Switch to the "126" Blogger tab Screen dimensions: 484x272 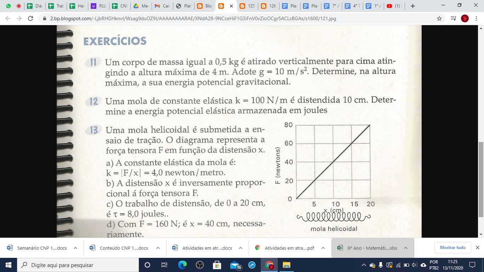(268, 6)
